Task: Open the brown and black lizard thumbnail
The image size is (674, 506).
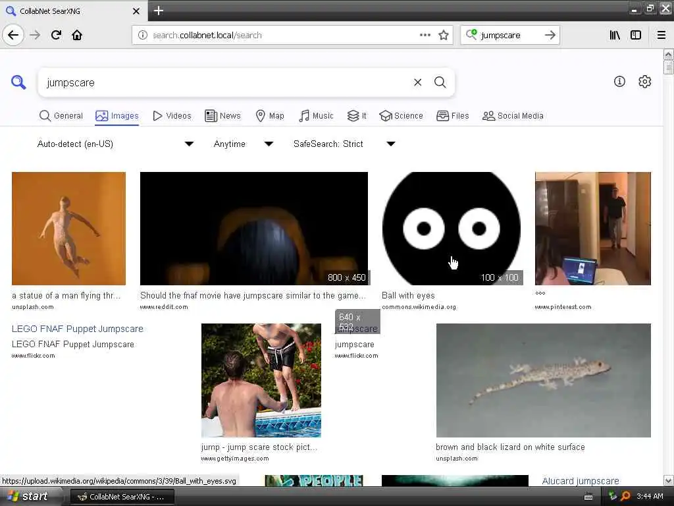Action: (543, 380)
